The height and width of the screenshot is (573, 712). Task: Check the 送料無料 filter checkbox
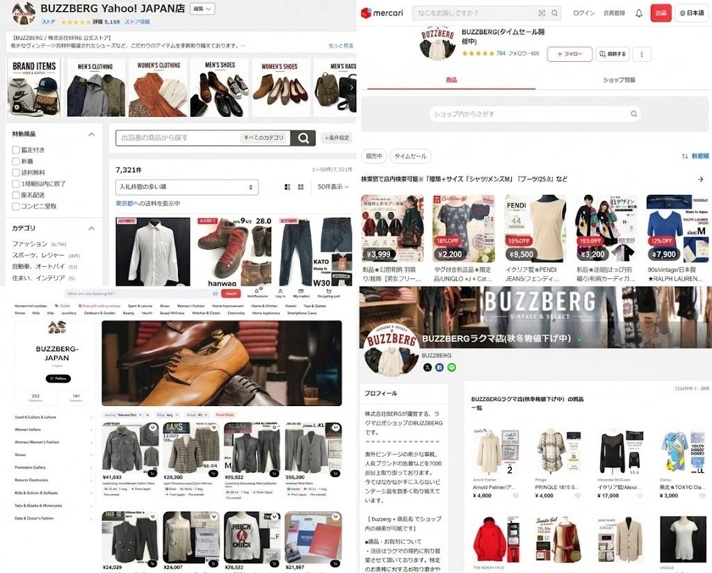[16, 172]
